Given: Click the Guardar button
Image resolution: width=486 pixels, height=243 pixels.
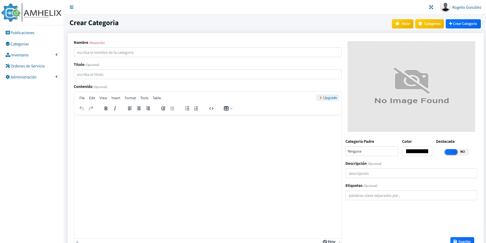Looking at the screenshot, I should [x=462, y=241].
